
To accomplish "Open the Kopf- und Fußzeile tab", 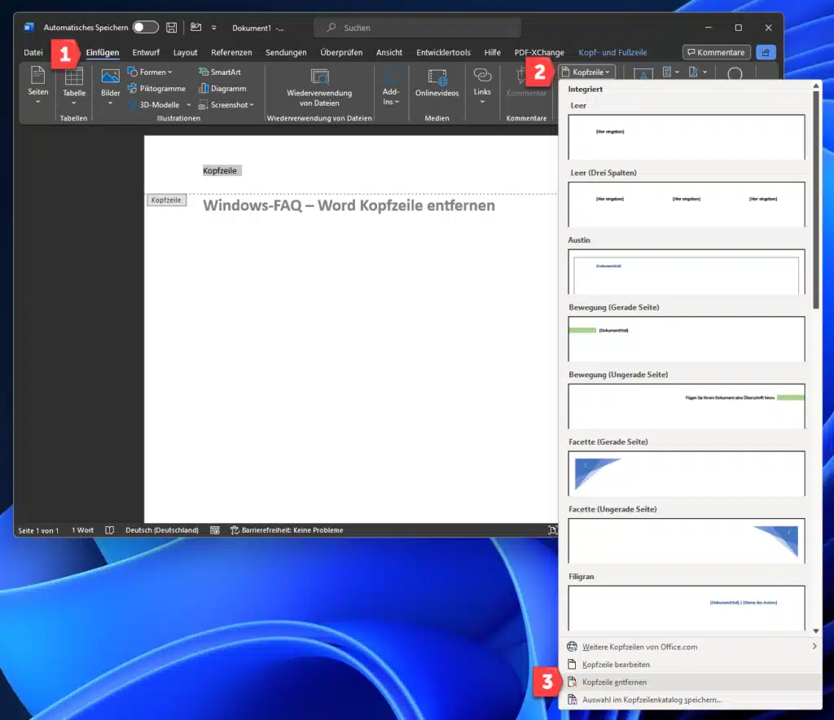I will pyautogui.click(x=612, y=52).
